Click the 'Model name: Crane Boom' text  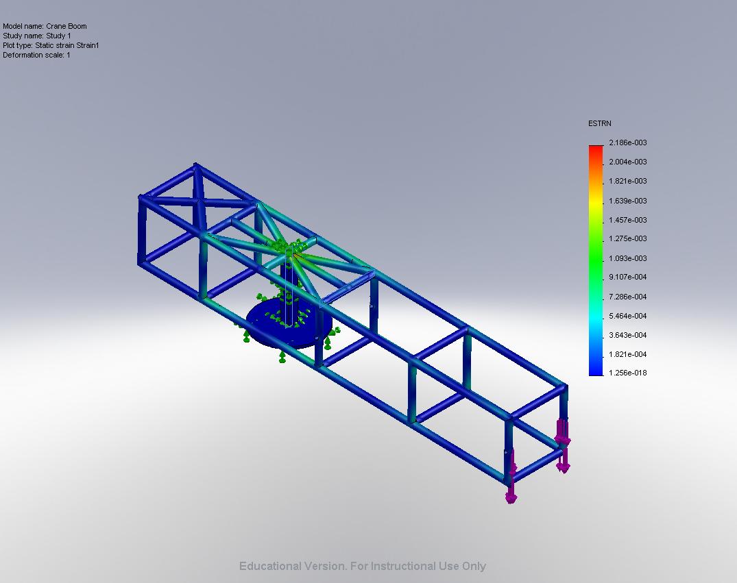click(45, 26)
